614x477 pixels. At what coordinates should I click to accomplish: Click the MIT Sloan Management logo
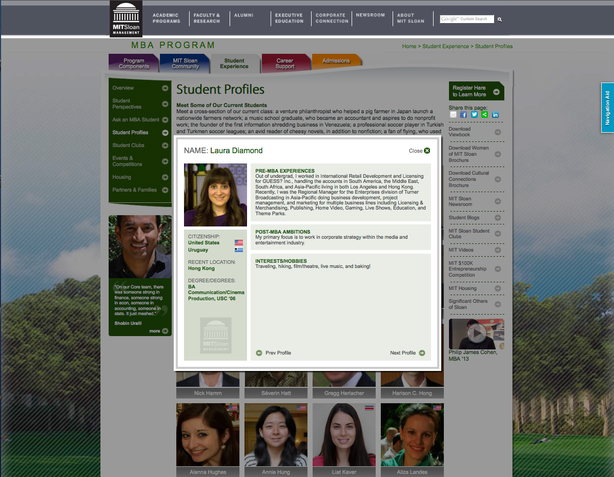coord(126,19)
